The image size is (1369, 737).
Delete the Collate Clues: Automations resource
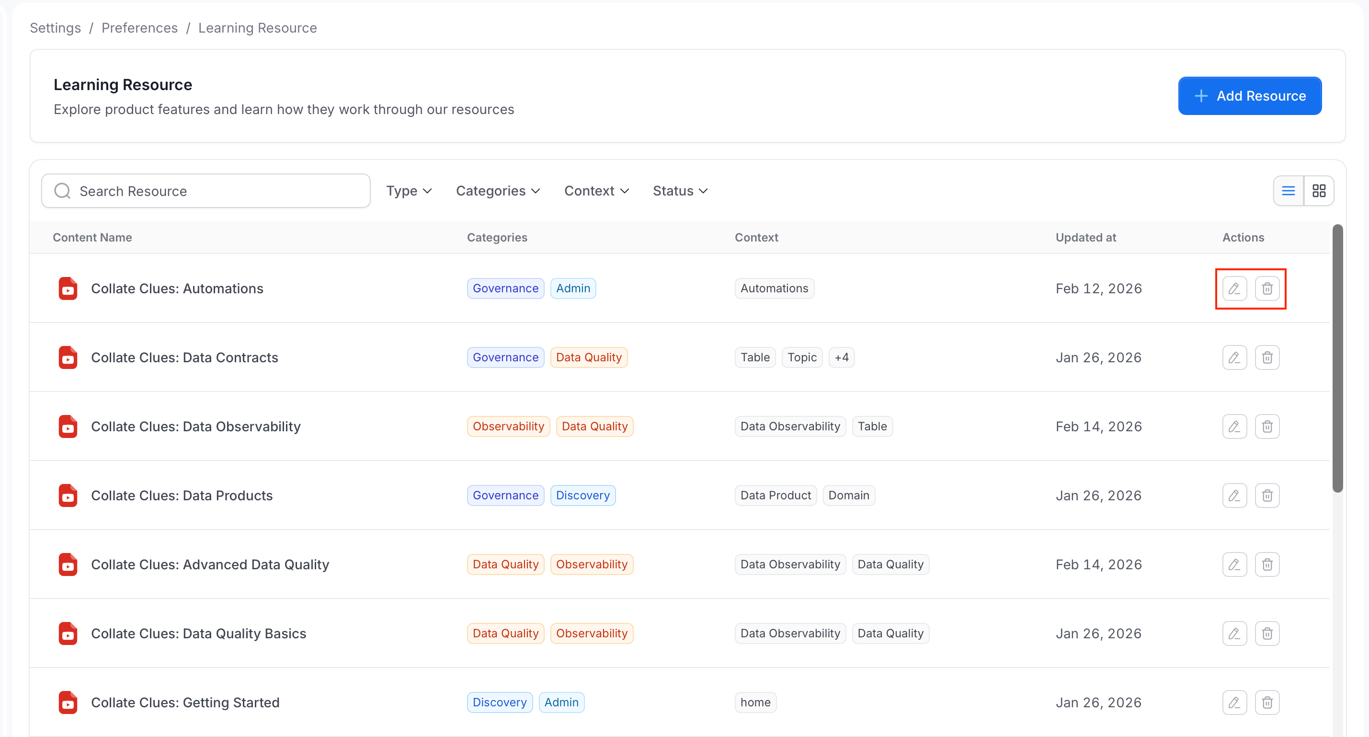[1267, 288]
